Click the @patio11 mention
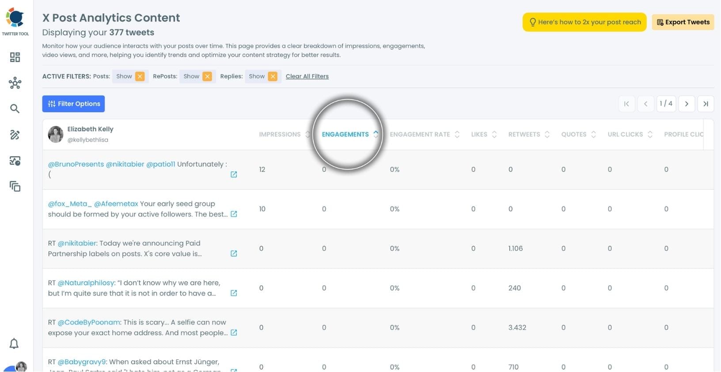Screen dimensions: 721x372 point(161,164)
